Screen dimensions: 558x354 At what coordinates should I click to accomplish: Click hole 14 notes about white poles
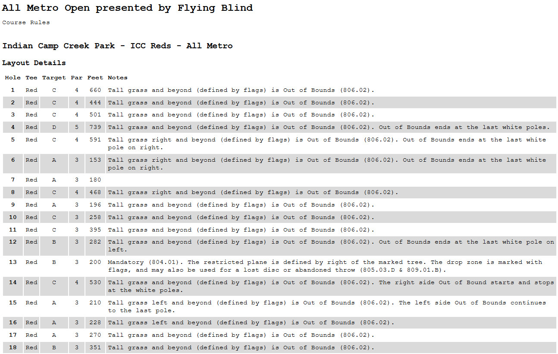pyautogui.click(x=330, y=286)
